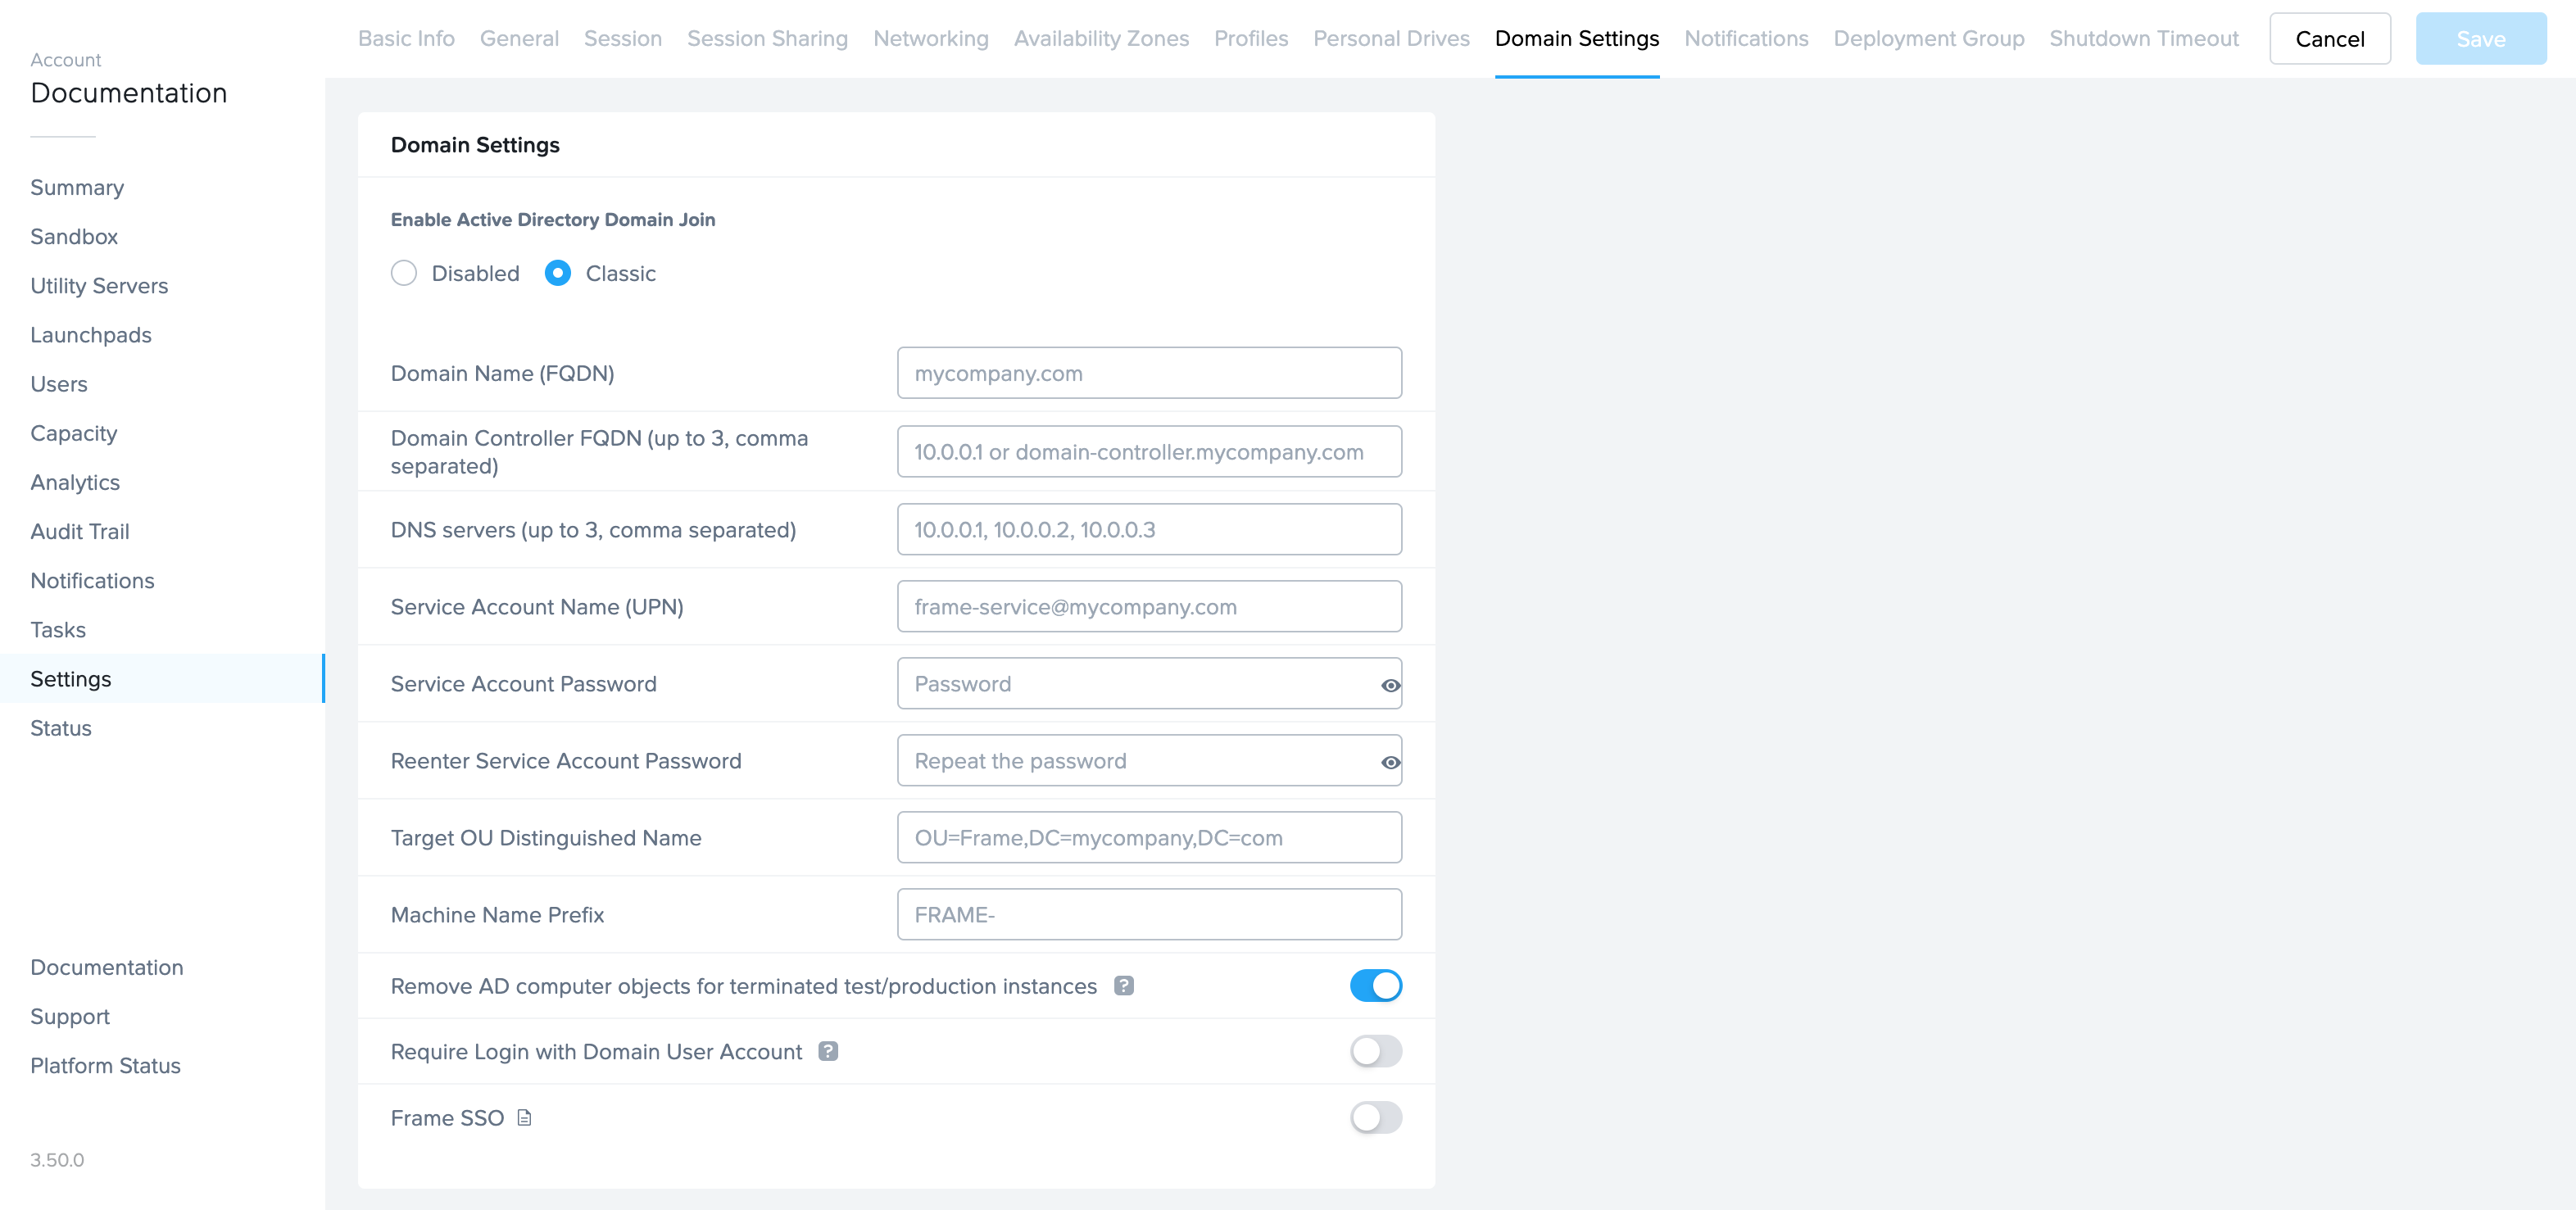
Task: Select the Disabled domain join option
Action: click(404, 272)
